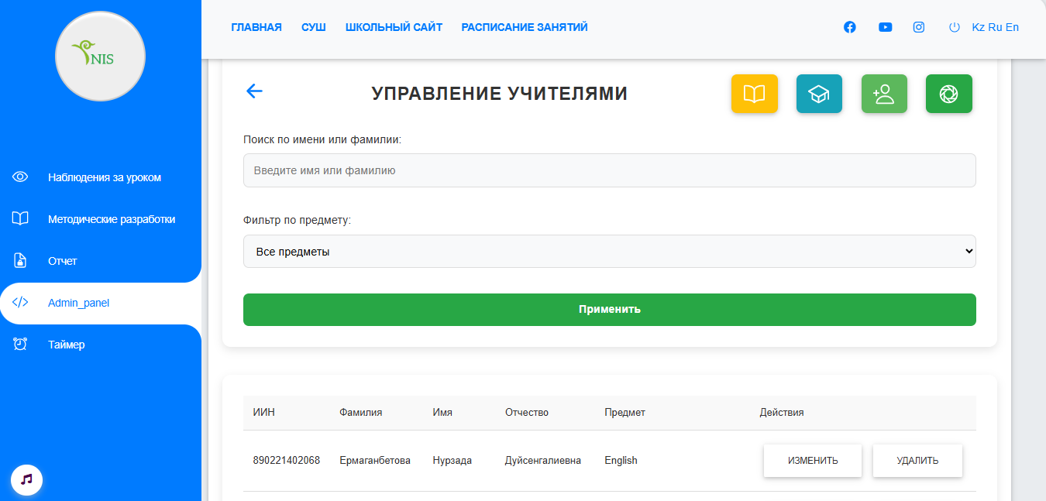This screenshot has width=1046, height=501.
Task: Open the dark green aperture icon
Action: (949, 93)
